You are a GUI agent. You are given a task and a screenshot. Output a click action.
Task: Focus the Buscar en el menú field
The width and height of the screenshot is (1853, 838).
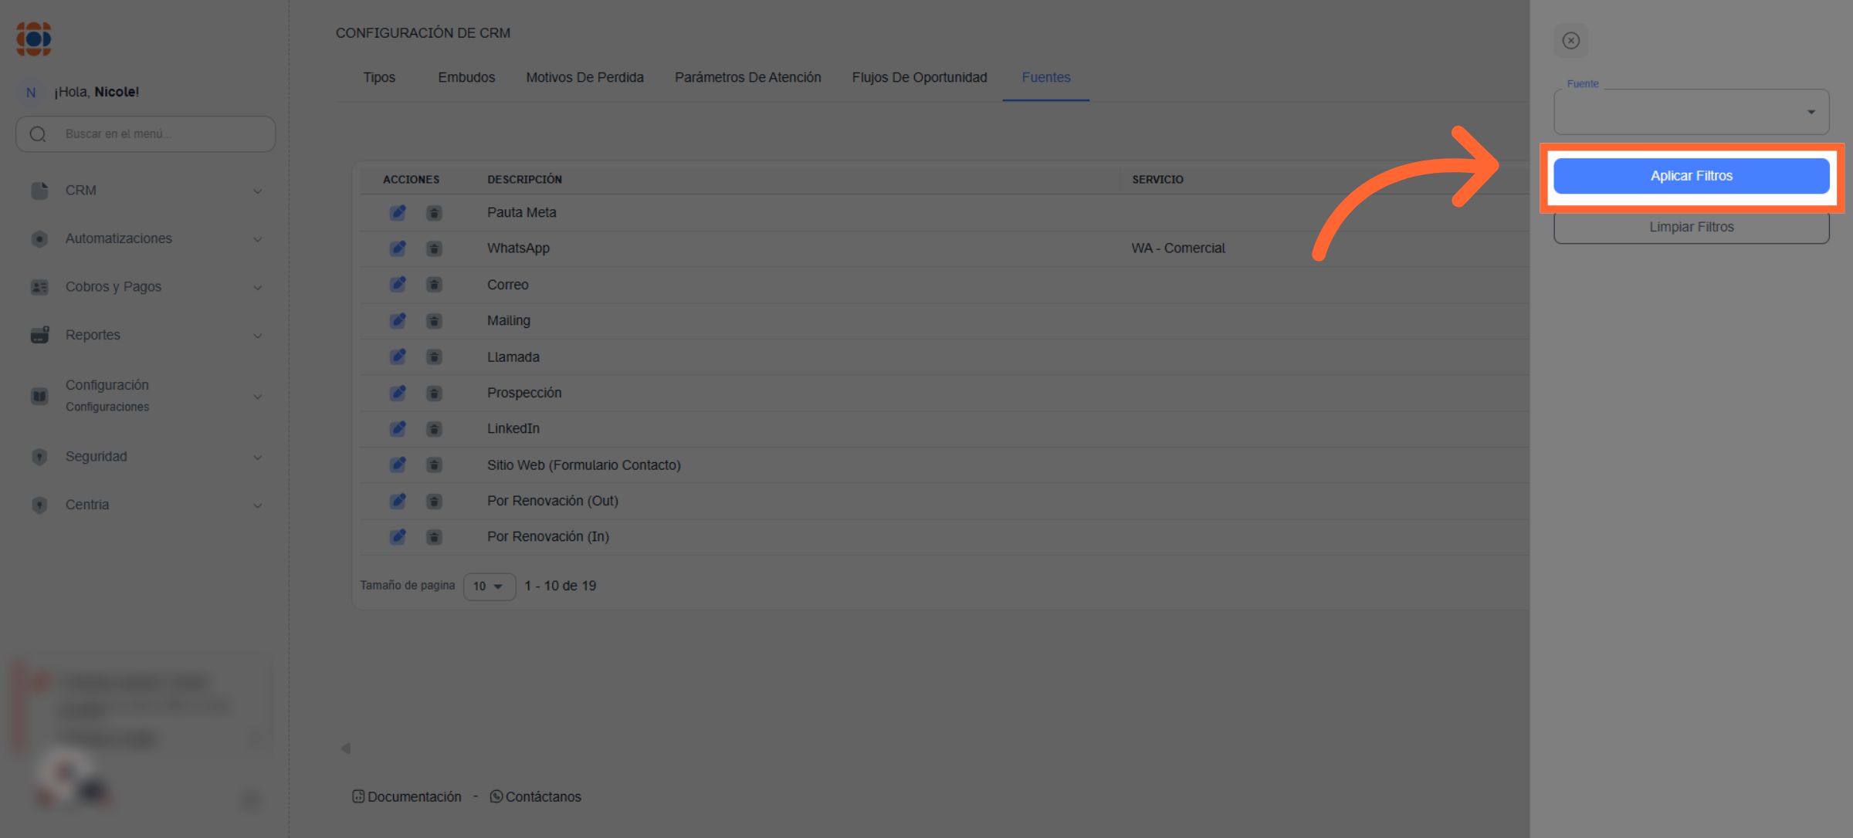154,134
